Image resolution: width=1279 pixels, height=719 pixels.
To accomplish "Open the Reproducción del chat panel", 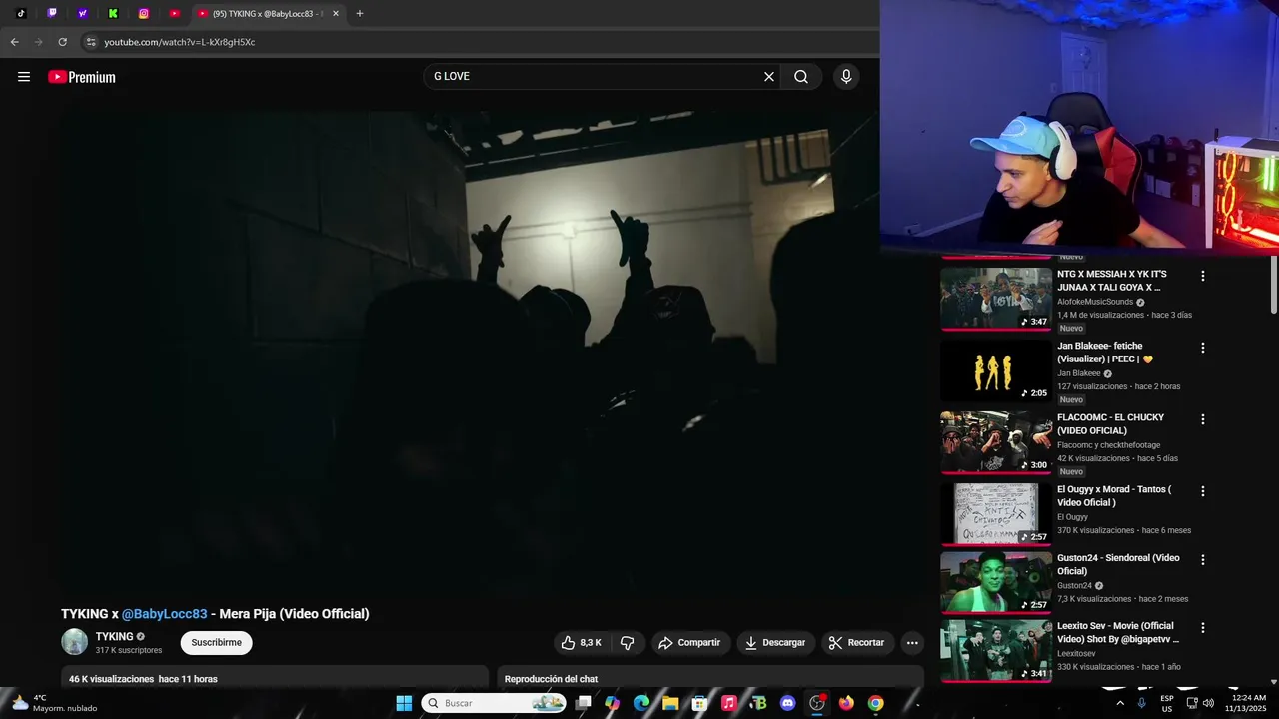I will (x=710, y=679).
